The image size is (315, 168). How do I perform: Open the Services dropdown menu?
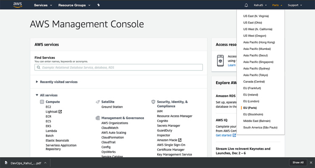pyautogui.click(x=43, y=5)
